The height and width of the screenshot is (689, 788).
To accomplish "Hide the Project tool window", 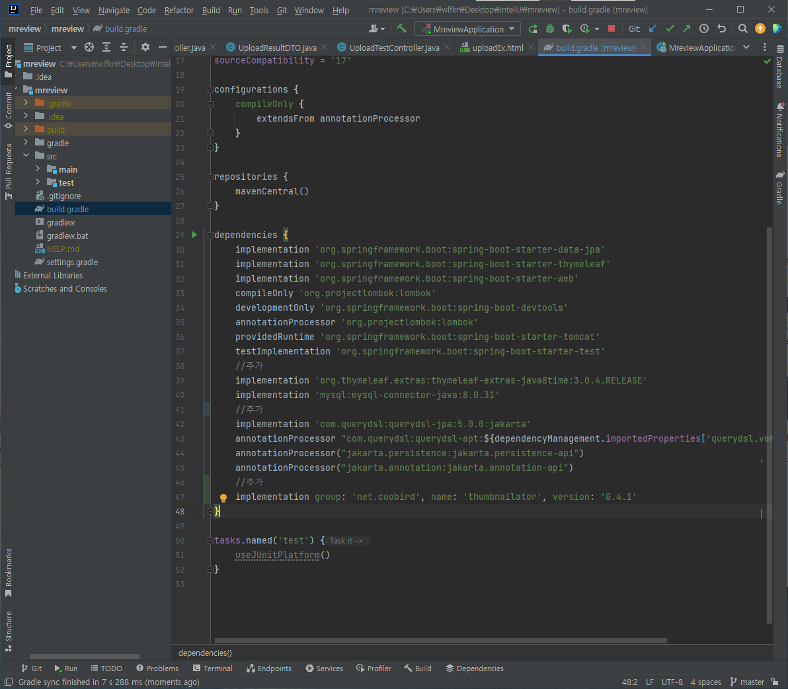I will [163, 47].
